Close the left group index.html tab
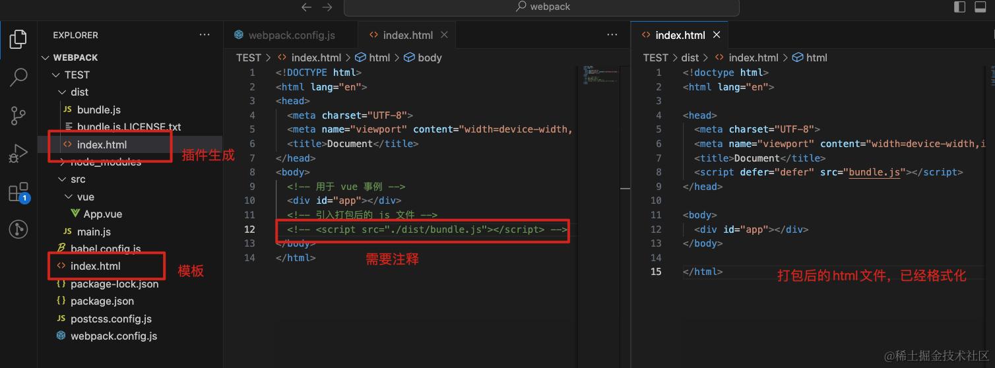 (444, 35)
